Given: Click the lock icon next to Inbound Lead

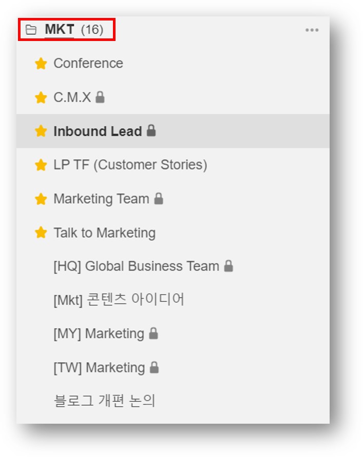Looking at the screenshot, I should coord(151,131).
